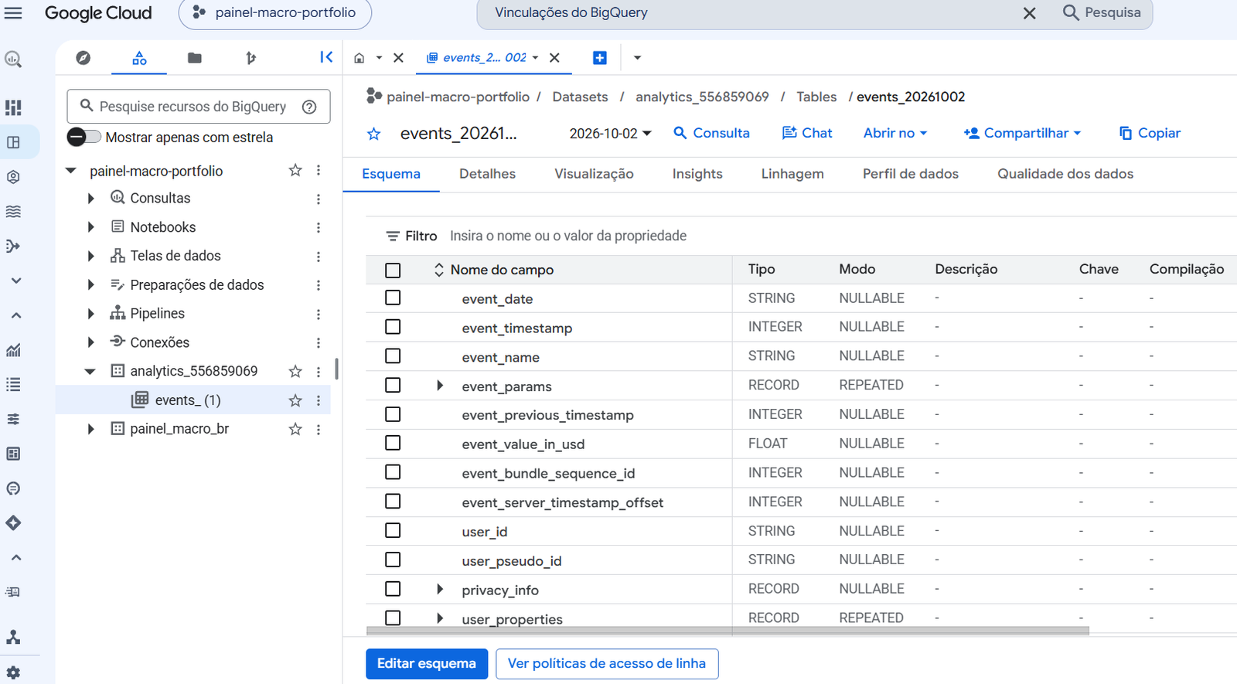Add a new tab with plus icon
1237x684 pixels.
point(600,58)
